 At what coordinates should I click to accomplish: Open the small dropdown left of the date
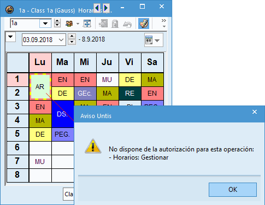(x=10, y=37)
